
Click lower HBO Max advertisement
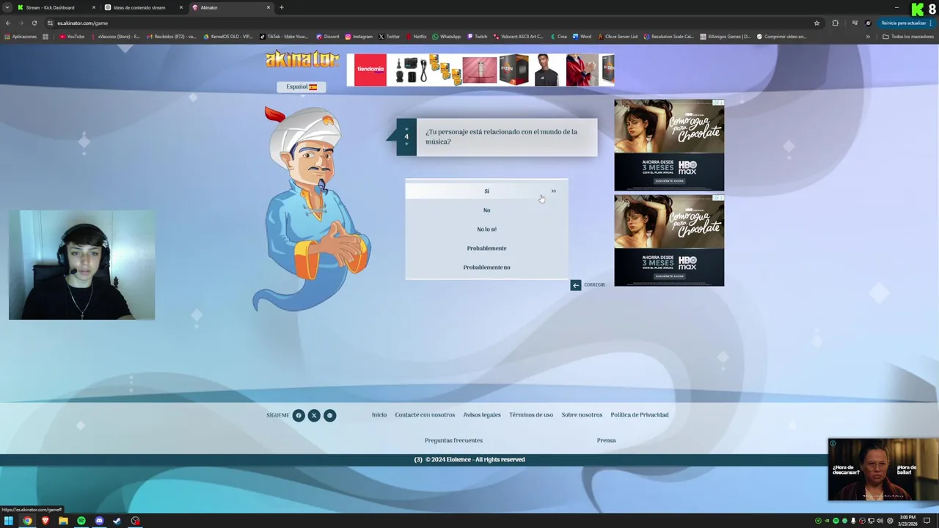point(669,241)
